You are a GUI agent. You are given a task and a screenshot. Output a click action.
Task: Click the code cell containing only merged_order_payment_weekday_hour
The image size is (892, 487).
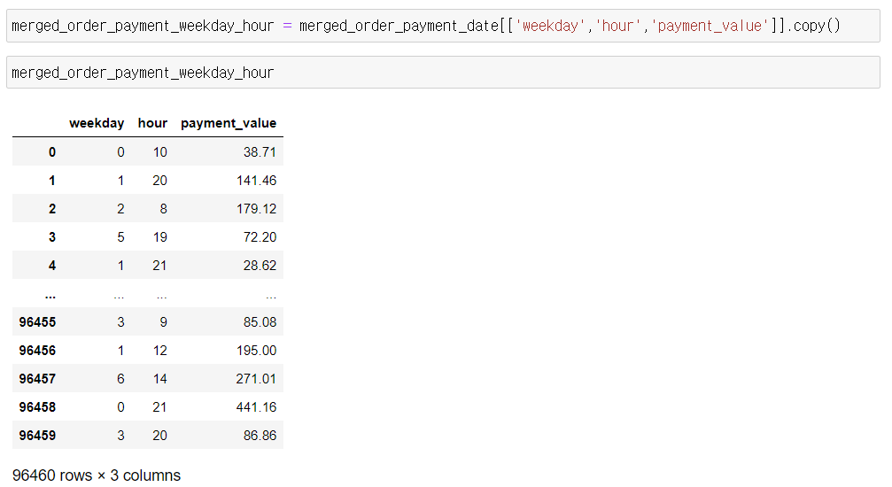[x=443, y=73]
